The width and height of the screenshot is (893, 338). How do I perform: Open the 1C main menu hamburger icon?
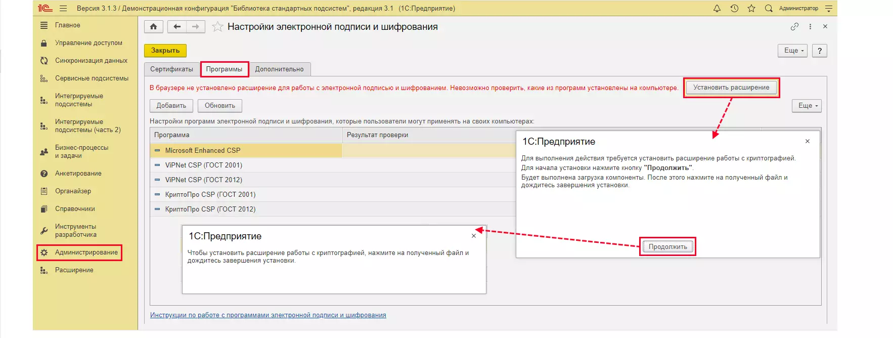(x=63, y=8)
